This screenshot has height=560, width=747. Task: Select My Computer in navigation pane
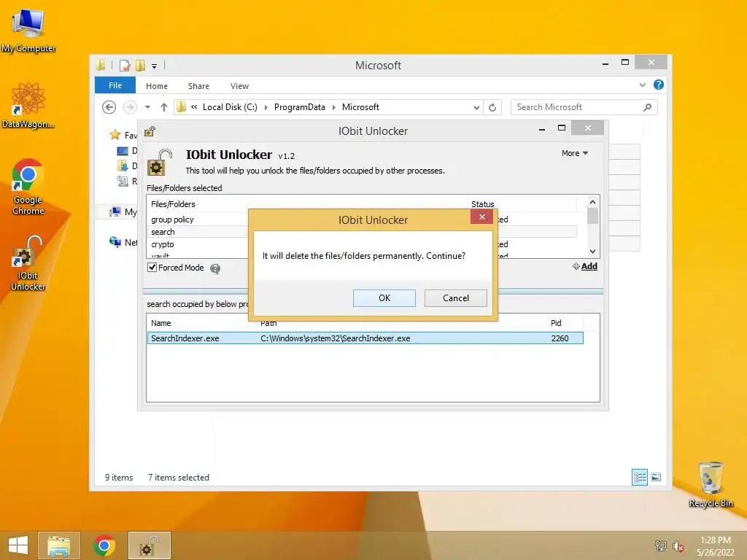click(x=123, y=212)
